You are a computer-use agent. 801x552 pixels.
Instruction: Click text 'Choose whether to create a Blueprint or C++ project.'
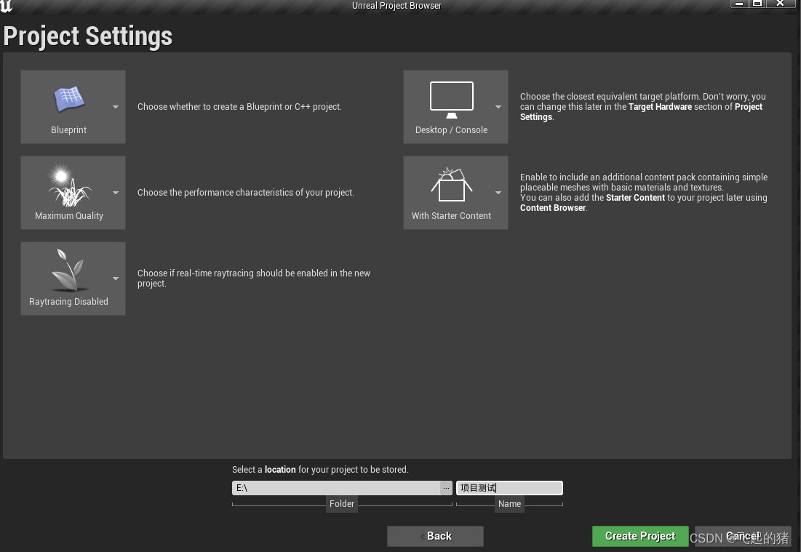(239, 107)
